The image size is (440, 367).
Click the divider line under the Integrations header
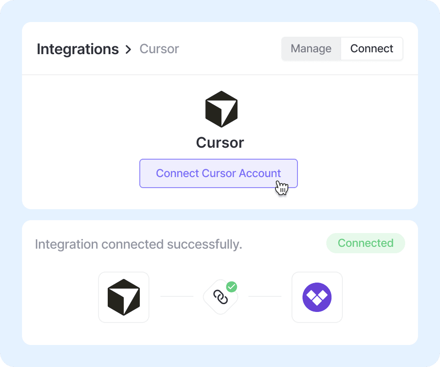tap(220, 75)
